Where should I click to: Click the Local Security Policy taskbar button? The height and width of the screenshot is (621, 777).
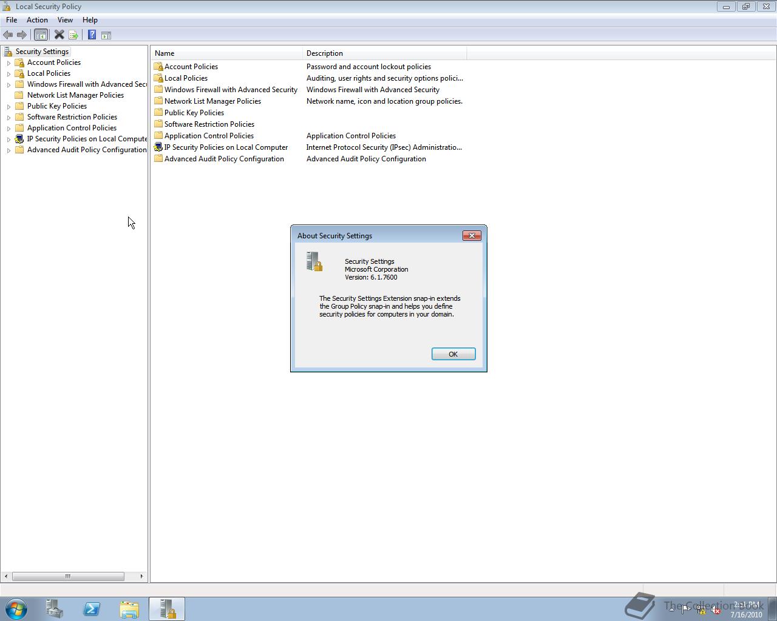[167, 609]
